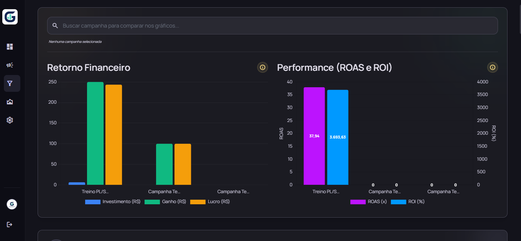This screenshot has height=241, width=521.
Task: Click the search magnifier icon
Action: (55, 26)
